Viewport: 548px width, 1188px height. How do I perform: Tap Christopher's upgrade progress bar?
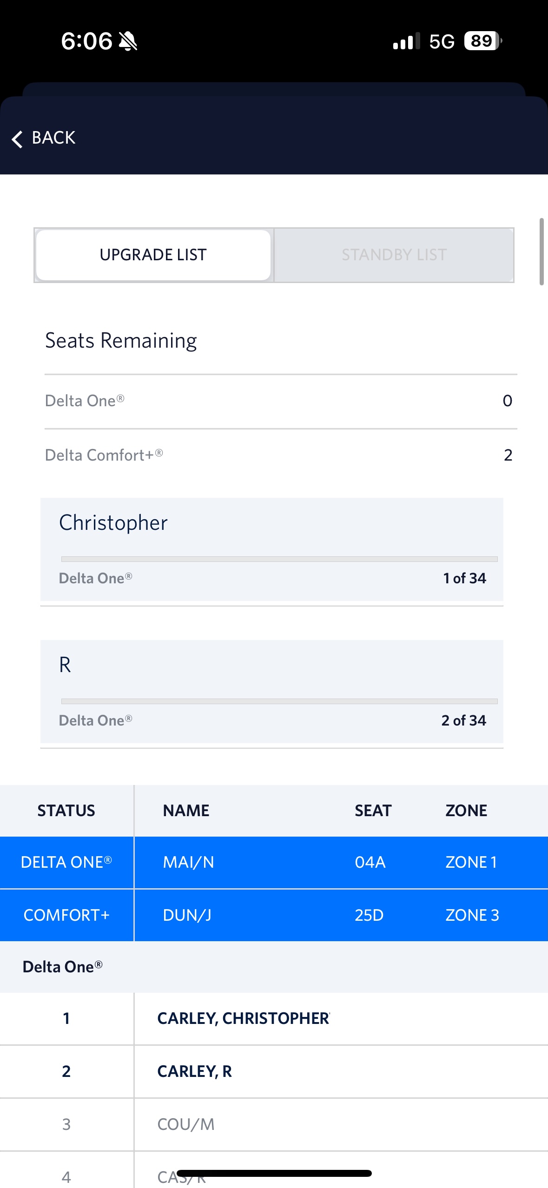tap(279, 559)
